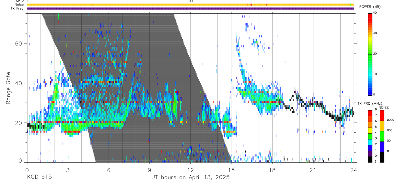Click the 'TX Freq' strip label
Image resolution: width=398 pixels, height=184 pixels.
pos(18,8)
